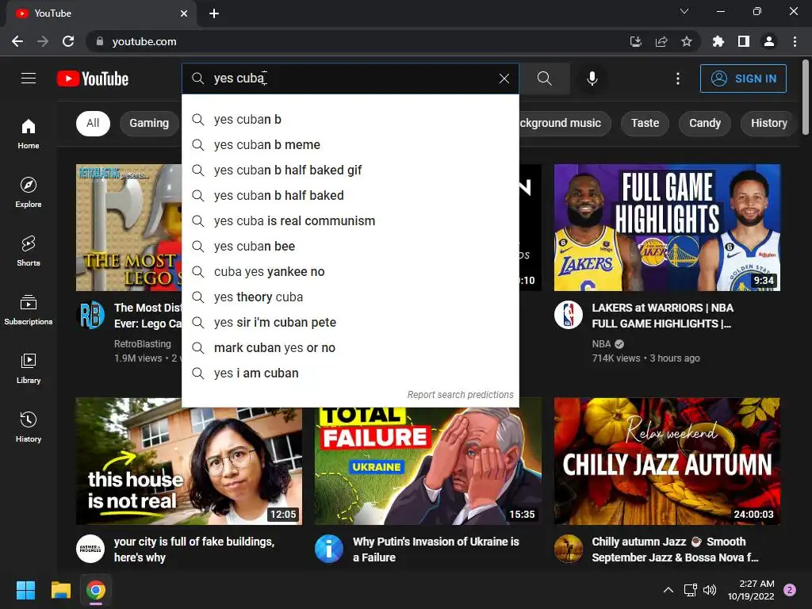Viewport: 812px width, 609px height.
Task: Choose suggestion "yes cuban b"
Action: pos(350,119)
